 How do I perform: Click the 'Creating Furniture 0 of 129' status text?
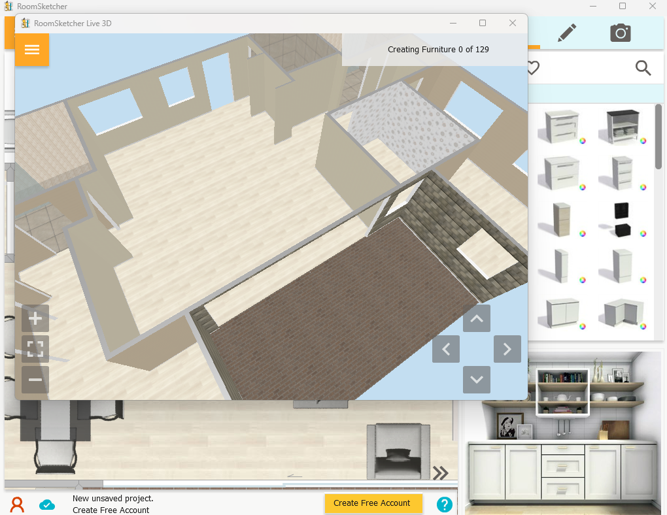coord(438,50)
